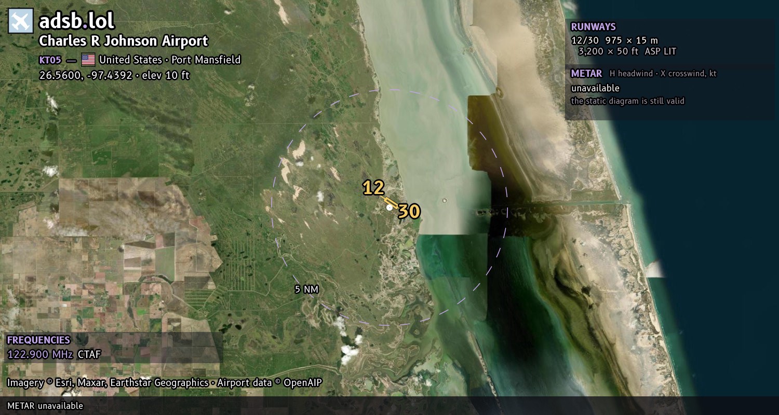Click the Charles R Johnson Airport heading
779x415 pixels.
(x=124, y=41)
